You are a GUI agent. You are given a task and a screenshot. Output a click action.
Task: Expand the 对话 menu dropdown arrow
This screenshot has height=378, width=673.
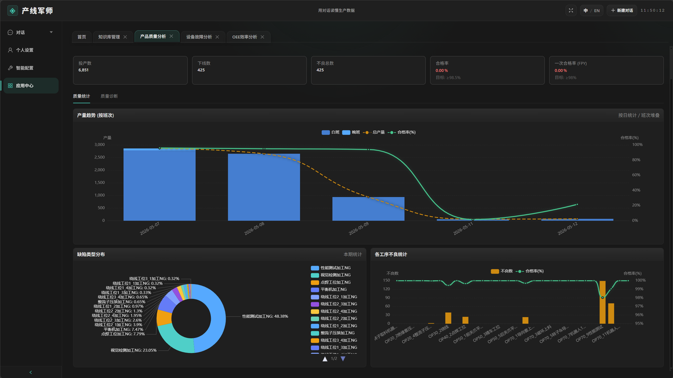[x=51, y=32]
